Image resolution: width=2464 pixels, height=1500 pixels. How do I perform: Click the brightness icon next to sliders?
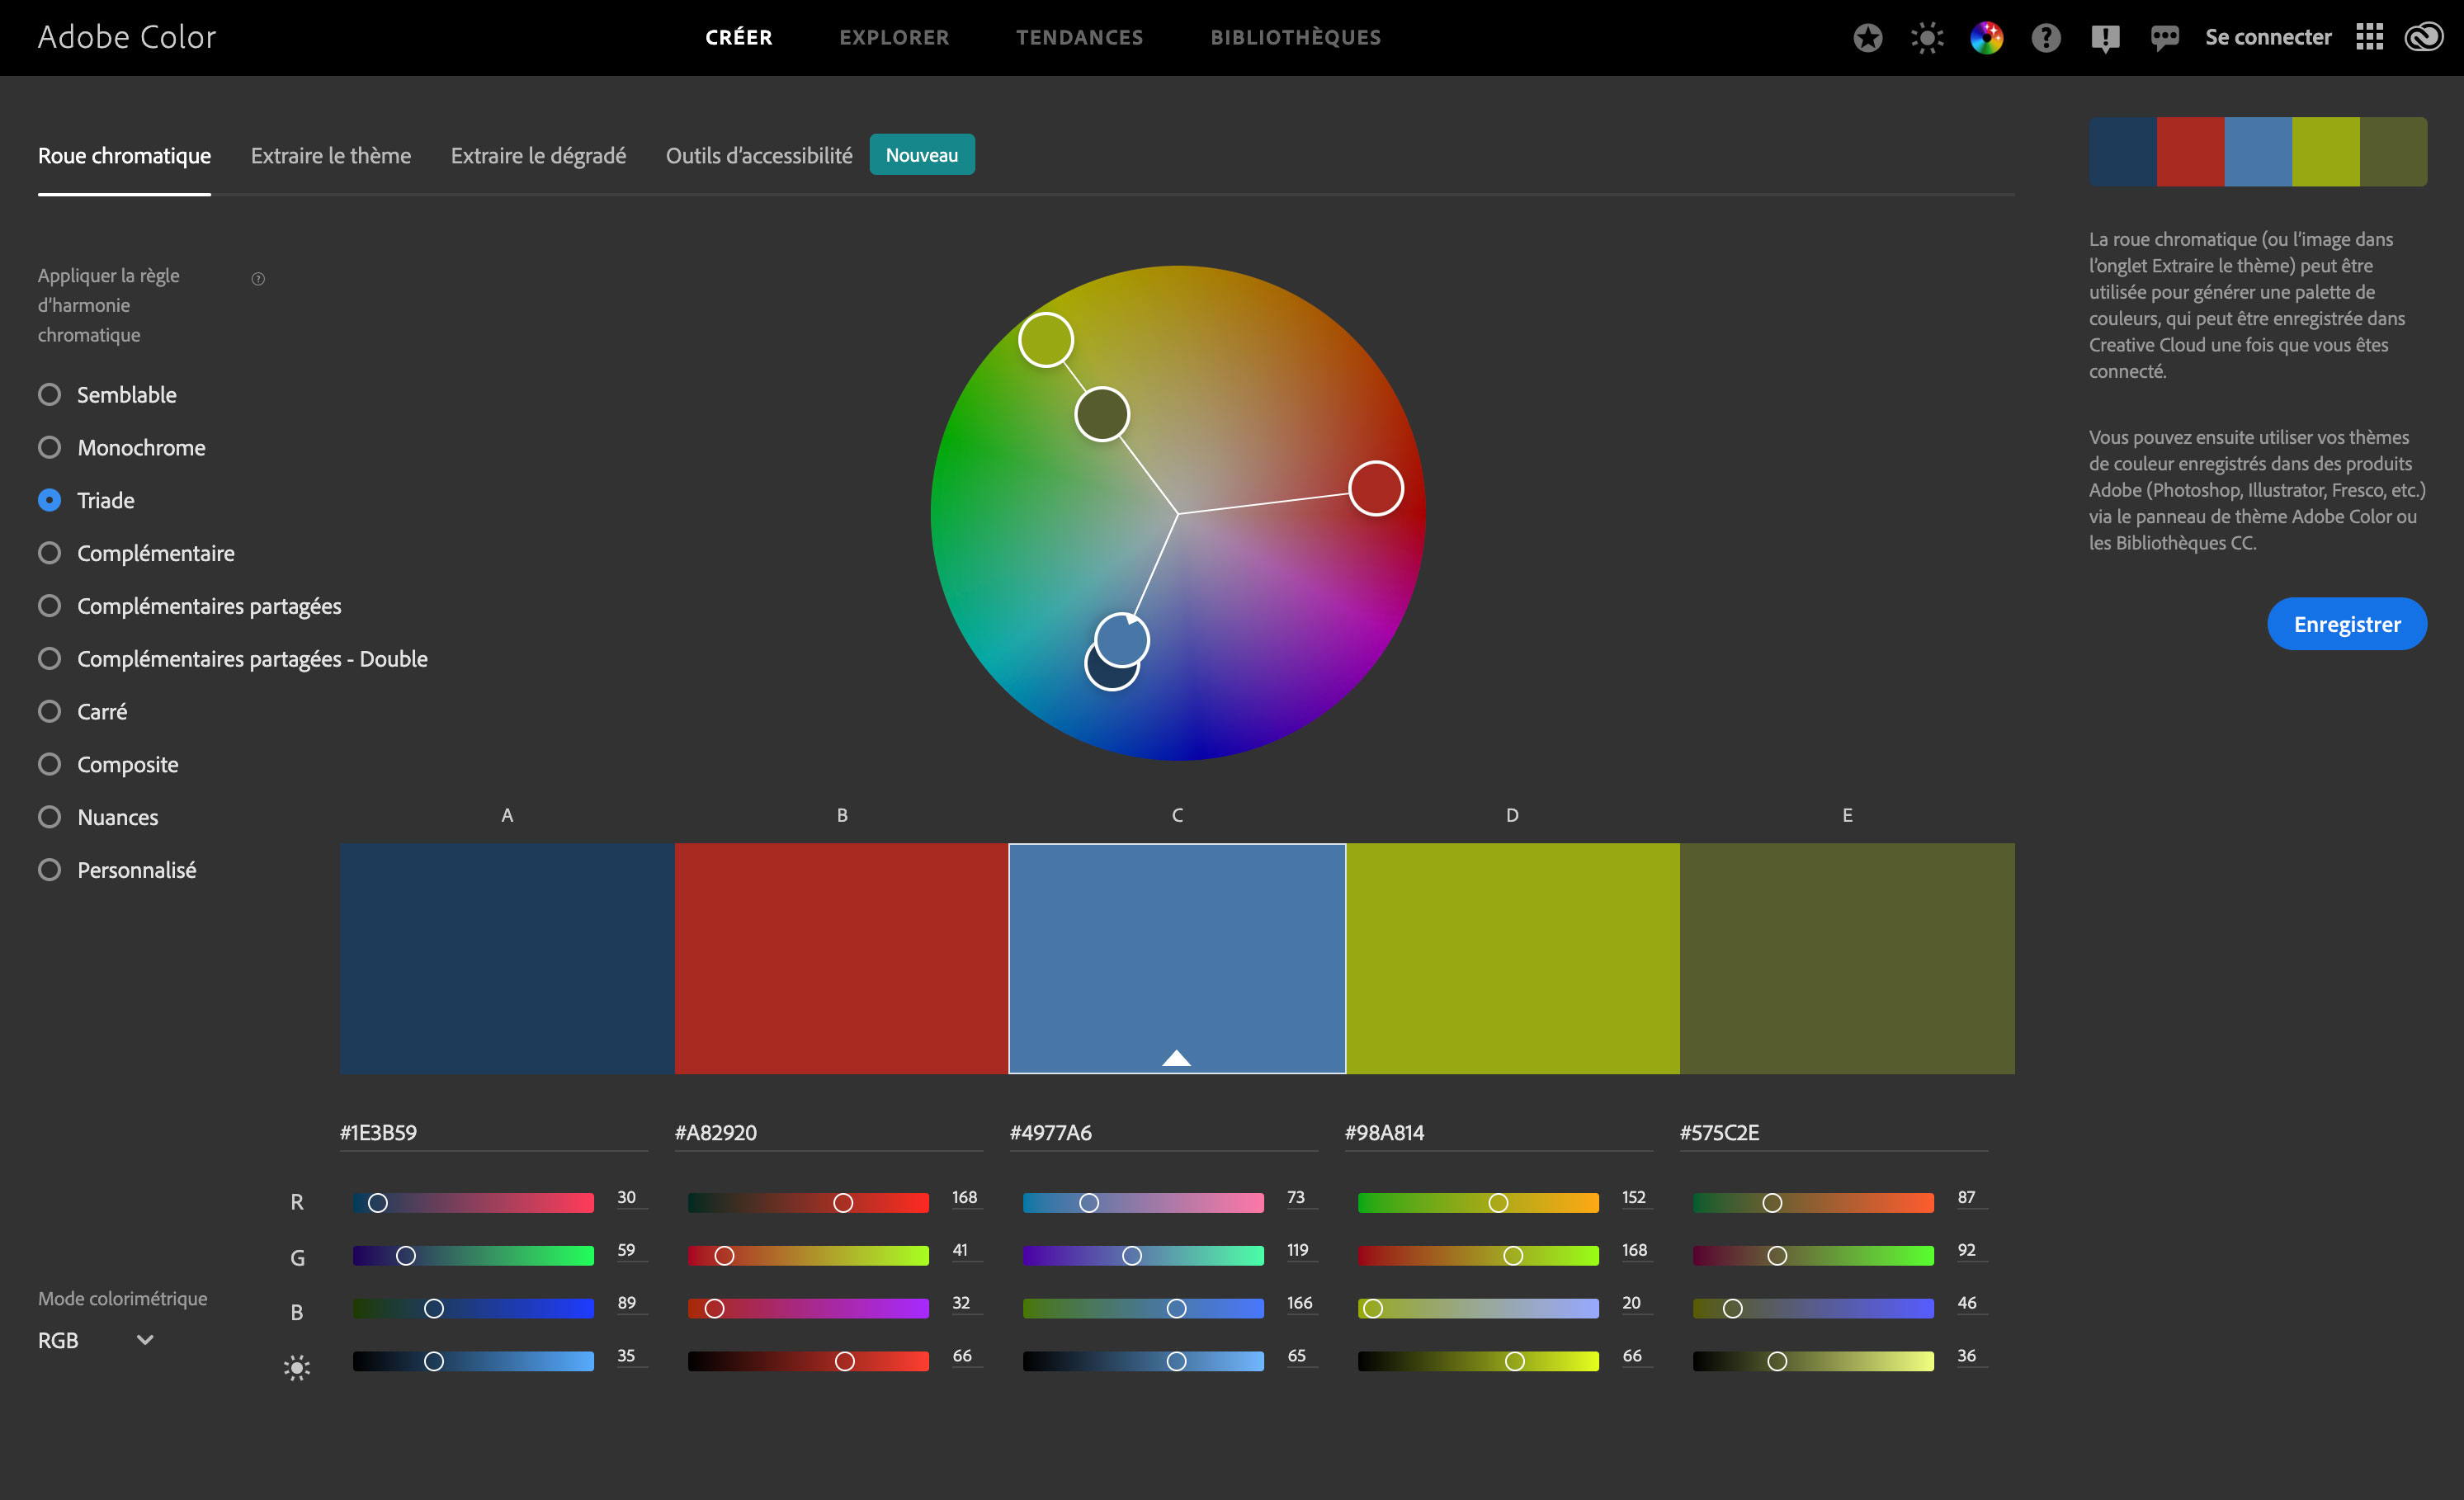pyautogui.click(x=296, y=1367)
